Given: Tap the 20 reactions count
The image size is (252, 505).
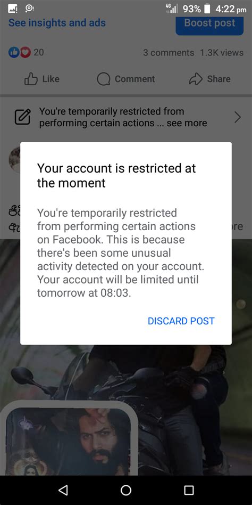Looking at the screenshot, I should (x=39, y=52).
